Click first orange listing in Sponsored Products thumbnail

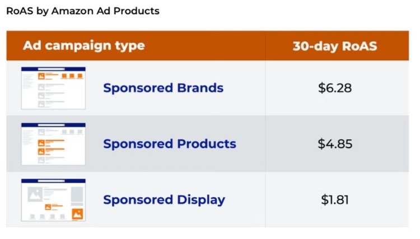[x=51, y=143]
